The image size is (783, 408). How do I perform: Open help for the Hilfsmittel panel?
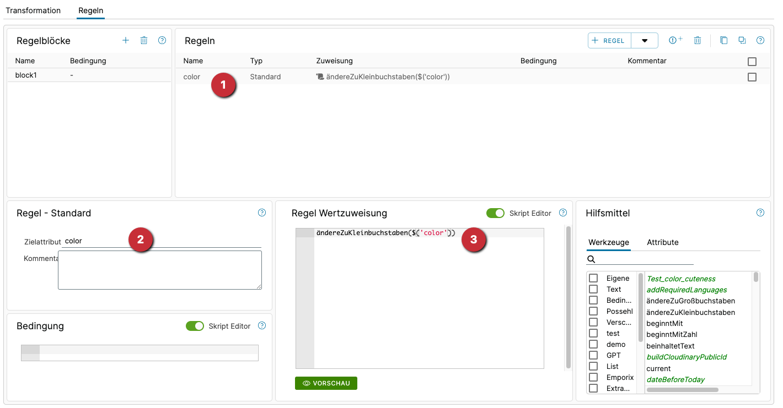(x=760, y=213)
